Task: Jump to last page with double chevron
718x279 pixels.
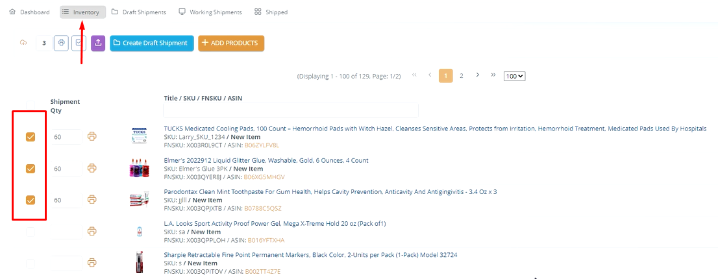Action: 493,75
